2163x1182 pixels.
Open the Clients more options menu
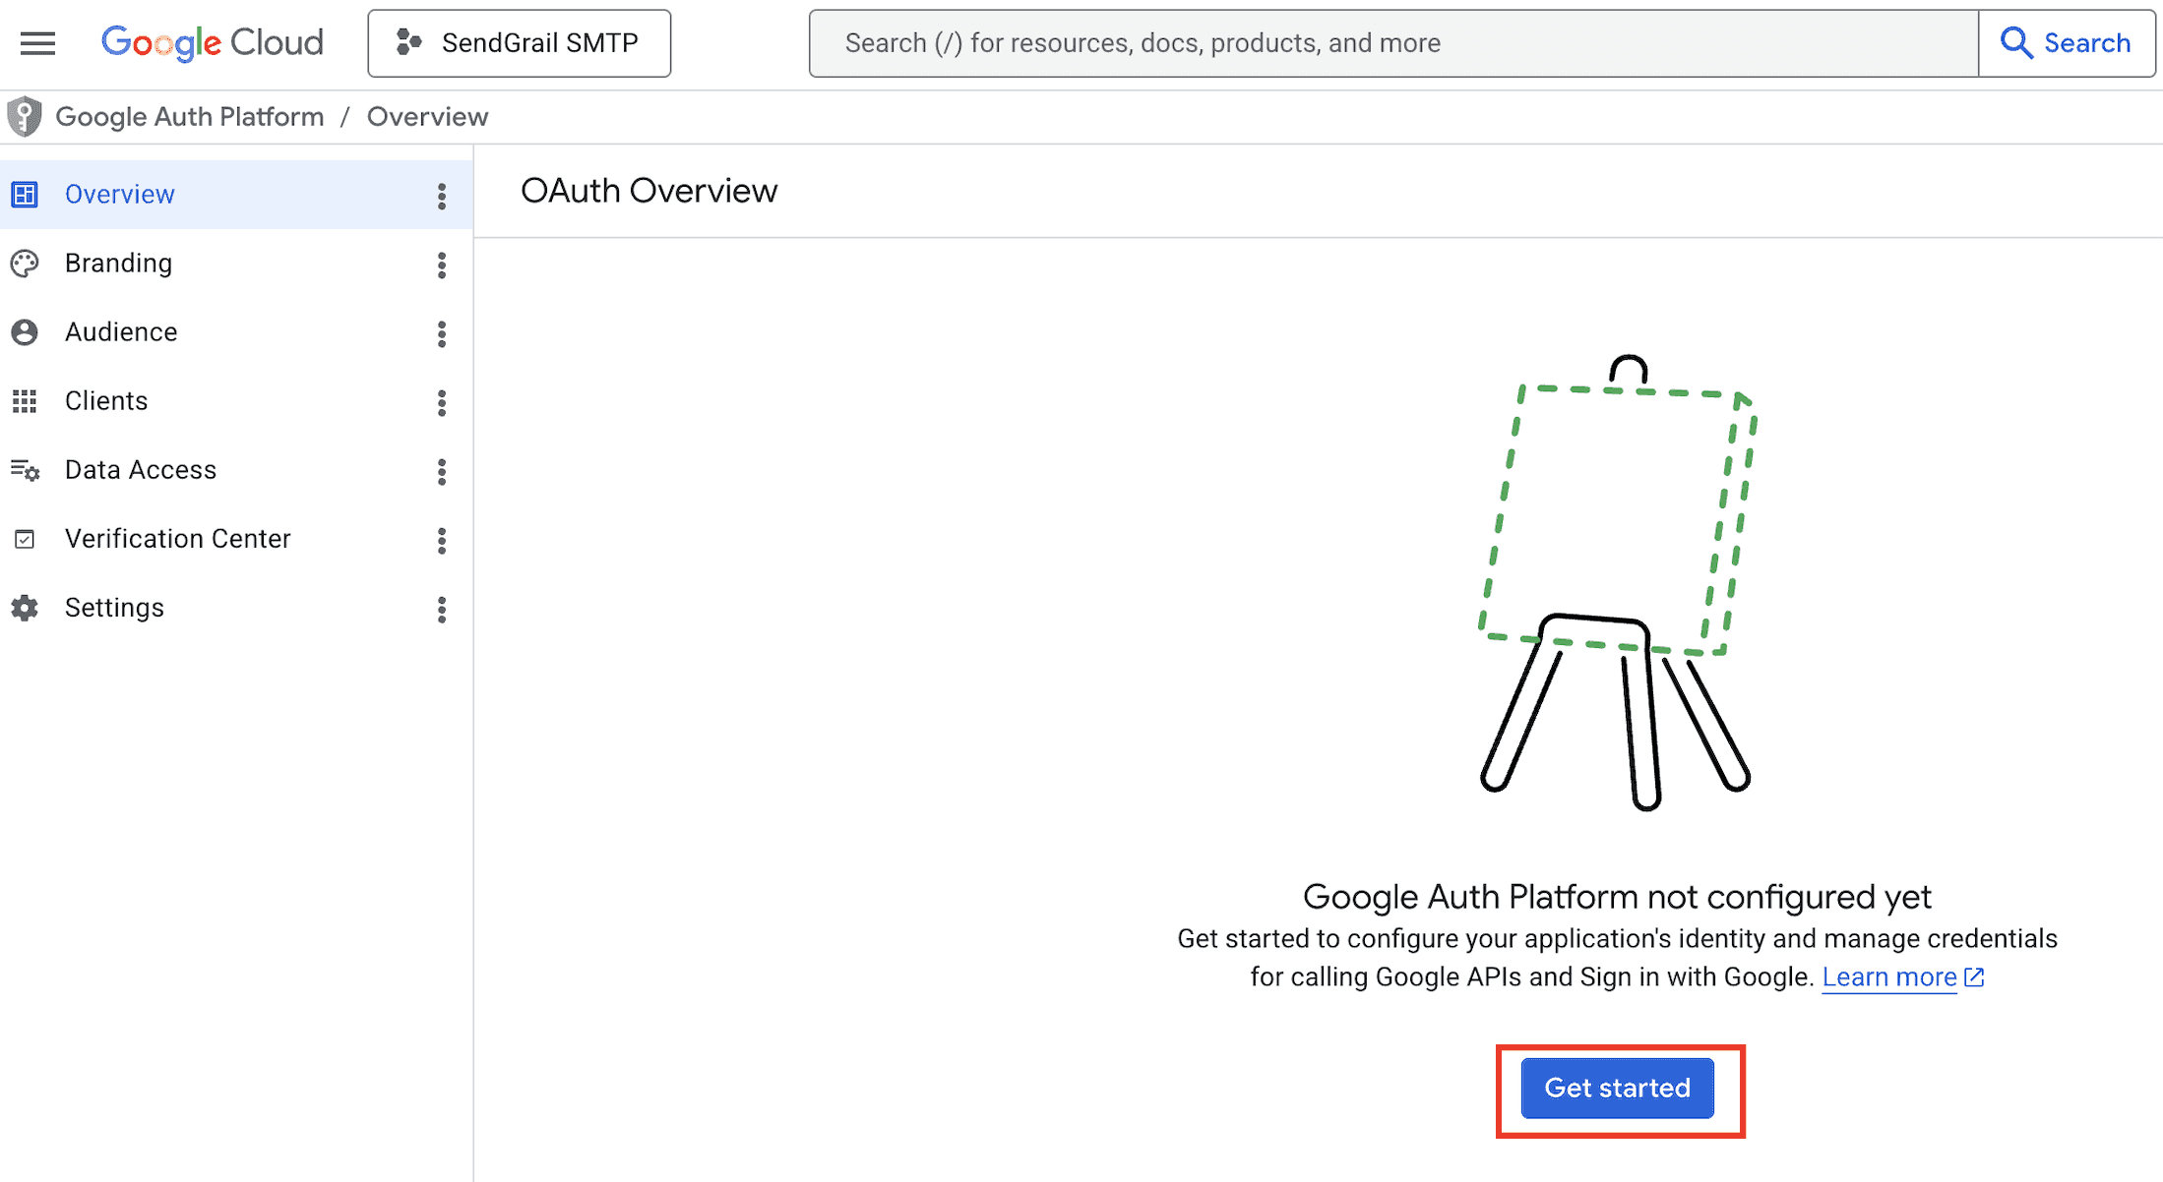tap(442, 402)
